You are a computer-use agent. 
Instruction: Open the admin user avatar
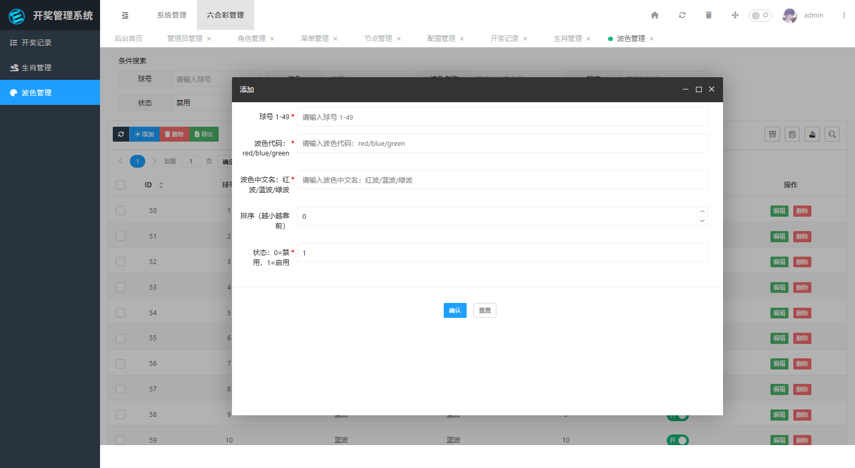click(x=790, y=15)
